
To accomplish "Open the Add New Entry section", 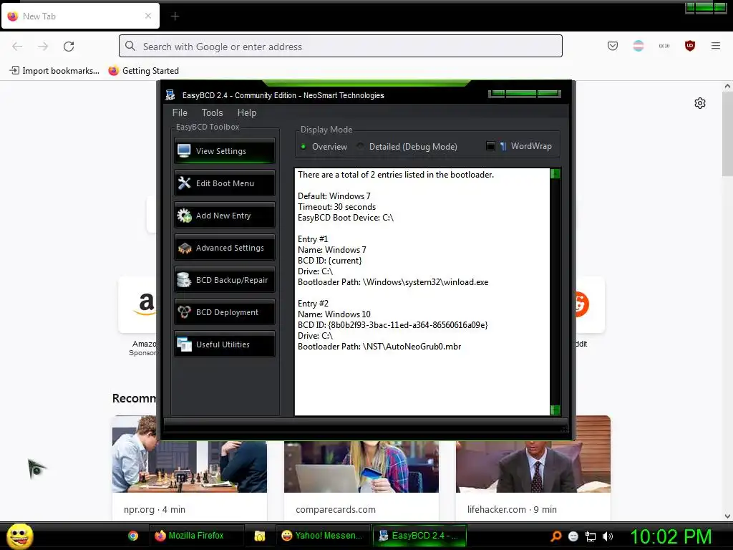I will (x=224, y=215).
